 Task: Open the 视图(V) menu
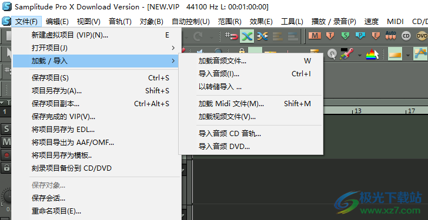point(89,21)
